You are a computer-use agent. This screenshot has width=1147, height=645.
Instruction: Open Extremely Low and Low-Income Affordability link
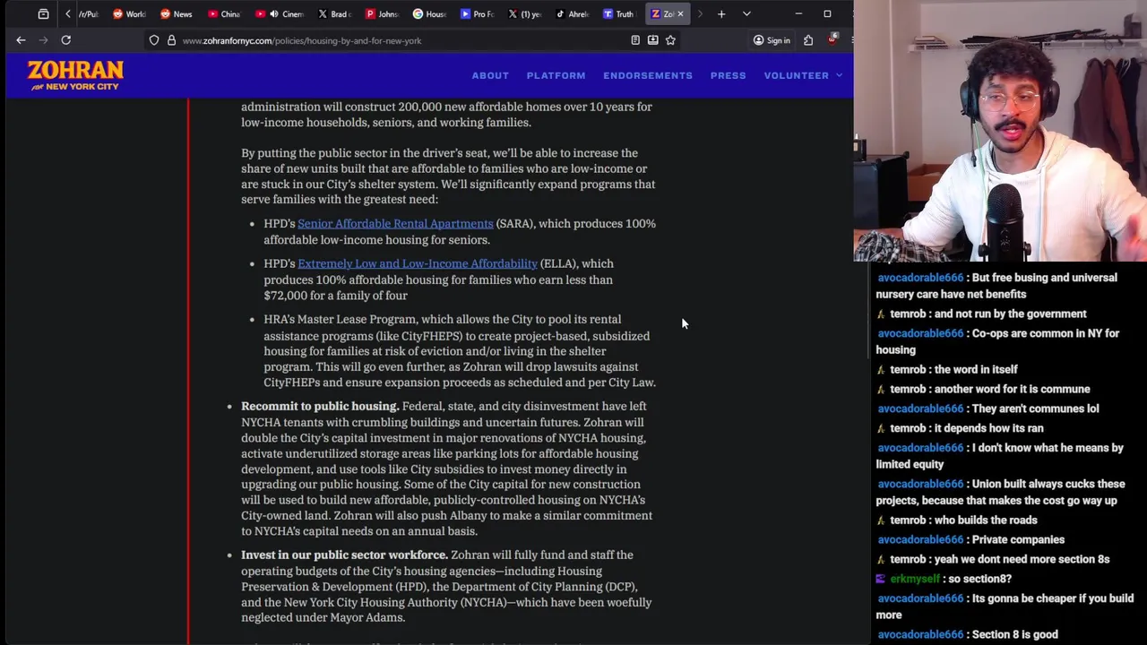(x=418, y=264)
